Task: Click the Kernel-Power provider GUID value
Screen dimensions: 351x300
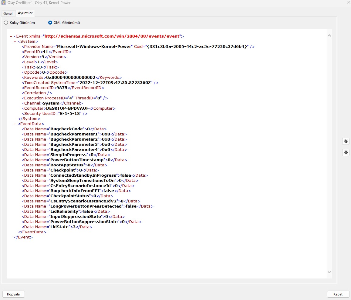Action: (x=198, y=47)
